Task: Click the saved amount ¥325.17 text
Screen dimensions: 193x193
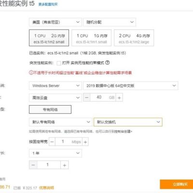Action: [x=25, y=188]
